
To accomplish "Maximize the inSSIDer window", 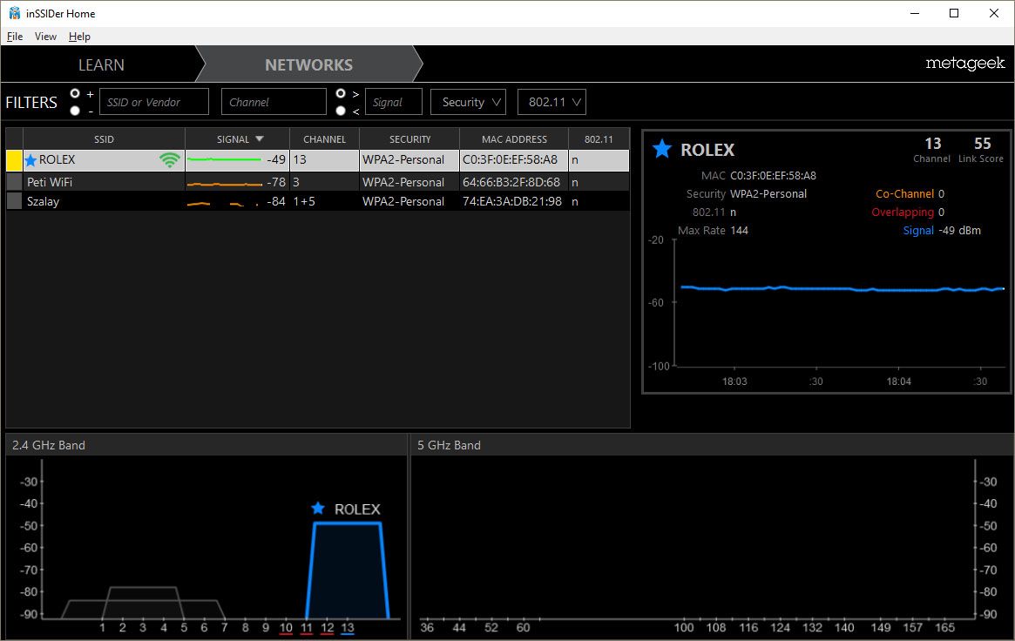I will click(953, 13).
